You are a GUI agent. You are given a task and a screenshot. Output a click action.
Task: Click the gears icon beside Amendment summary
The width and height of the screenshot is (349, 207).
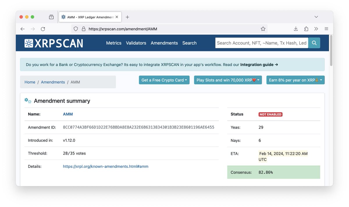point(28,101)
